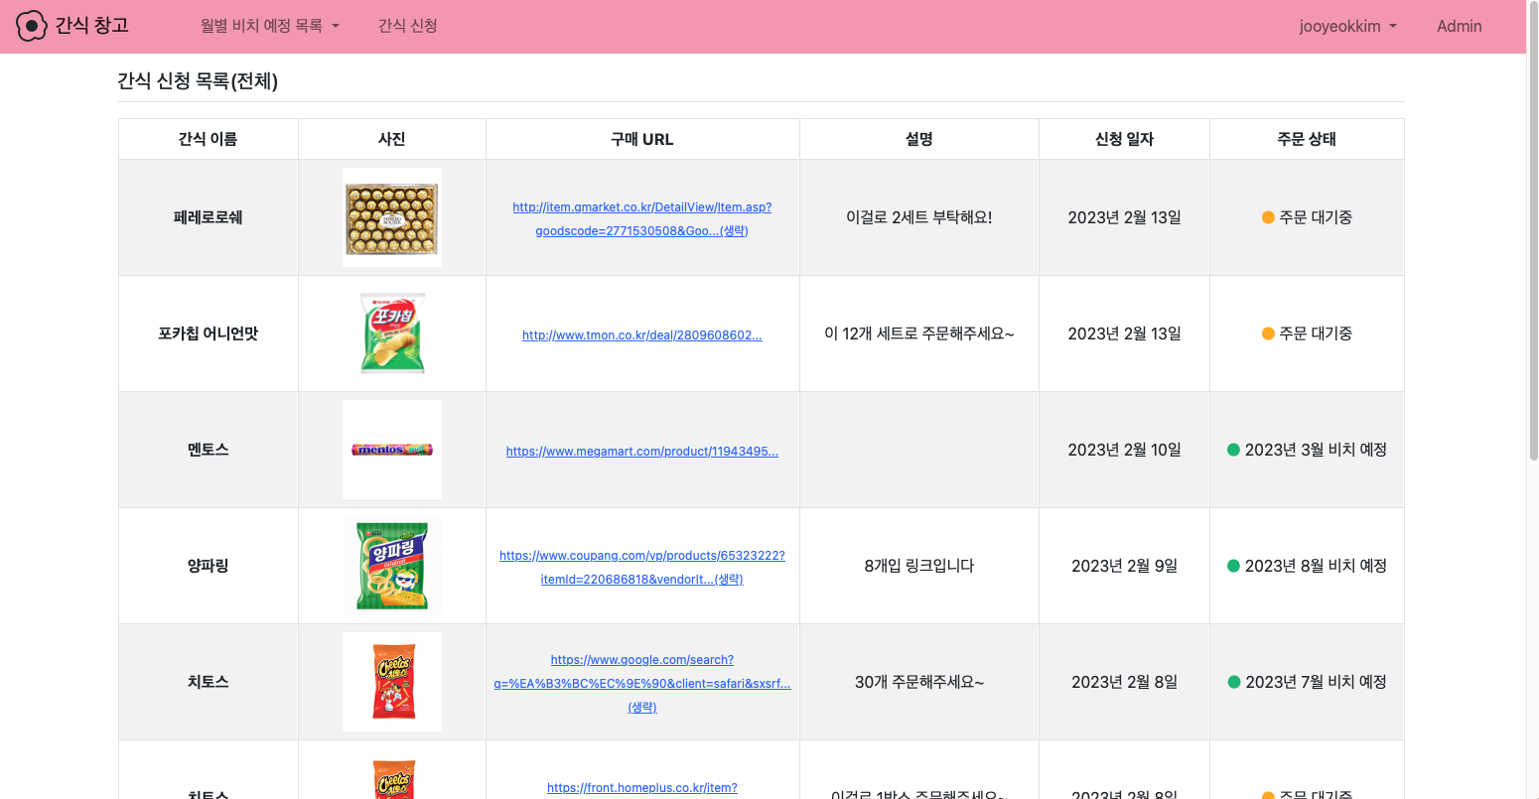Click 2023년 2월 8일 in the 30개 주문 row
Screen dimensions: 1539x799
click(x=1124, y=682)
